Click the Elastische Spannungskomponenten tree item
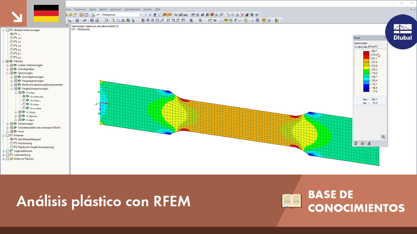Image resolution: width=417 pixels, height=234 pixels. 42,85
